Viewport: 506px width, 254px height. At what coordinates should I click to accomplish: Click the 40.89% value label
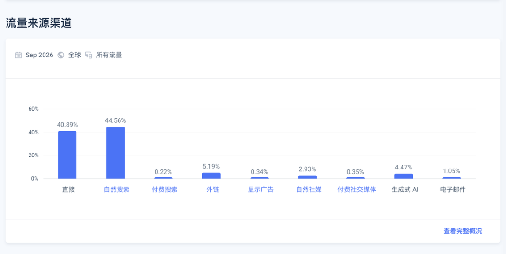tap(67, 125)
